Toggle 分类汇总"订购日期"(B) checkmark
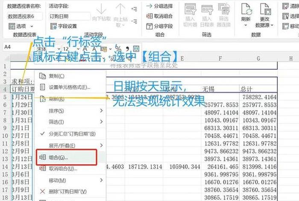Screen dimensions: 299x201 click(x=70, y=134)
